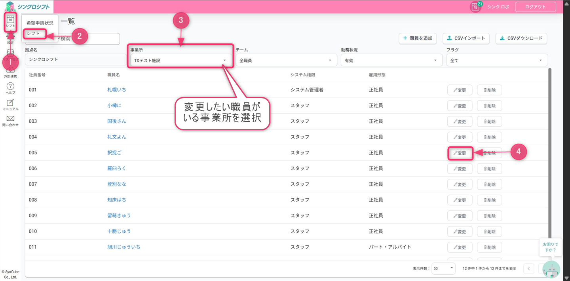Click the システム権限 column header
Viewport: 570px width, 281px height.
click(303, 75)
